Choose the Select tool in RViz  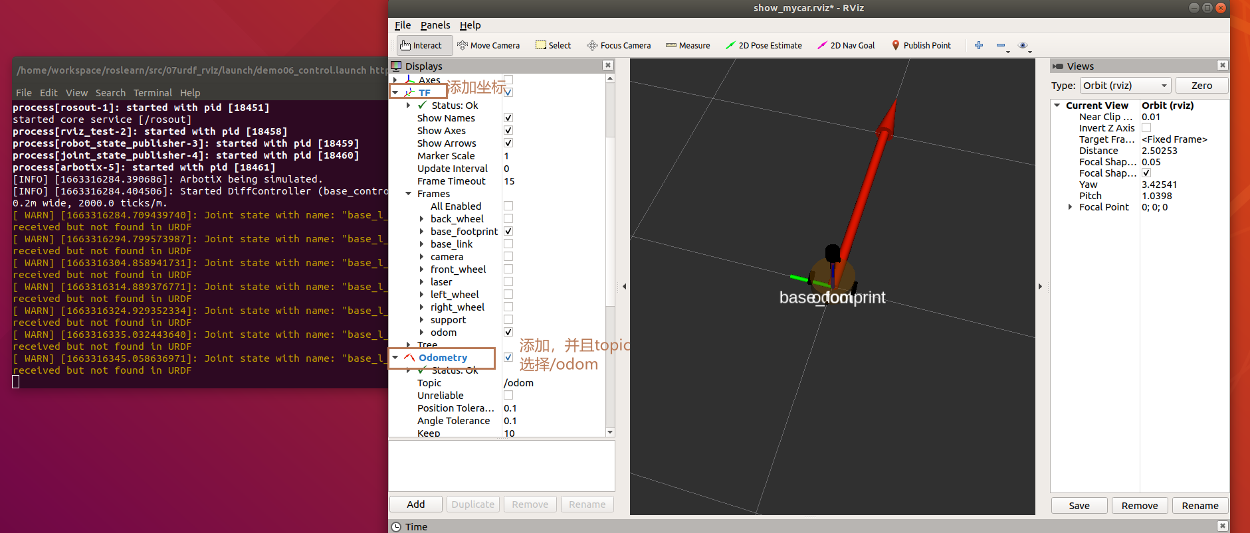[x=554, y=45]
